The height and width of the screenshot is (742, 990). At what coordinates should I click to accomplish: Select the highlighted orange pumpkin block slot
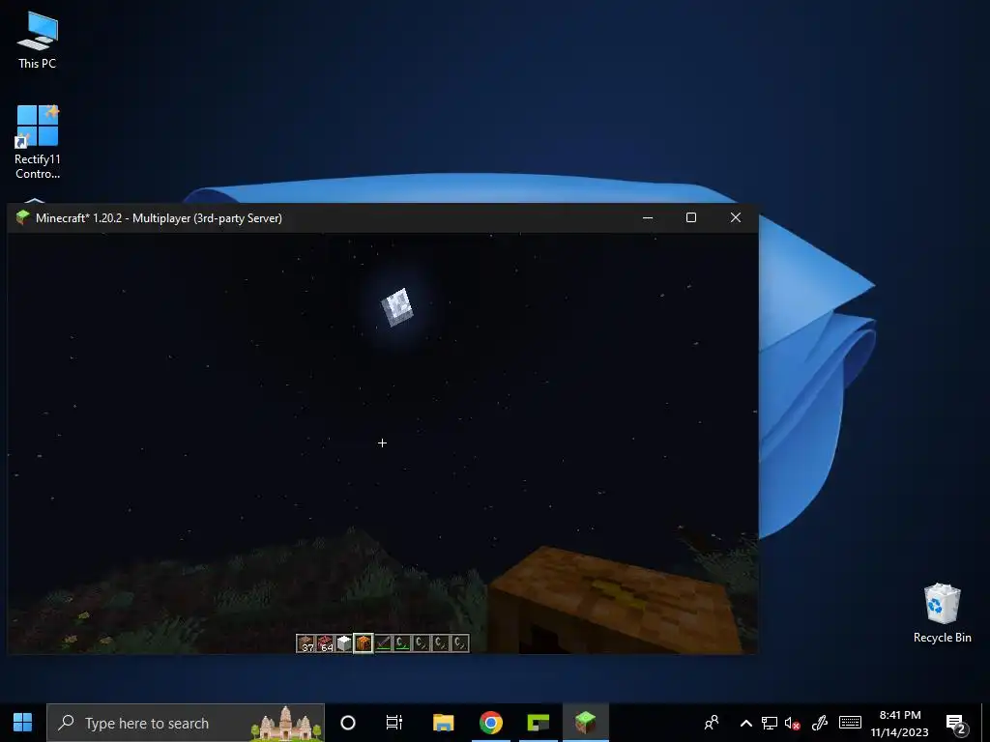click(364, 642)
